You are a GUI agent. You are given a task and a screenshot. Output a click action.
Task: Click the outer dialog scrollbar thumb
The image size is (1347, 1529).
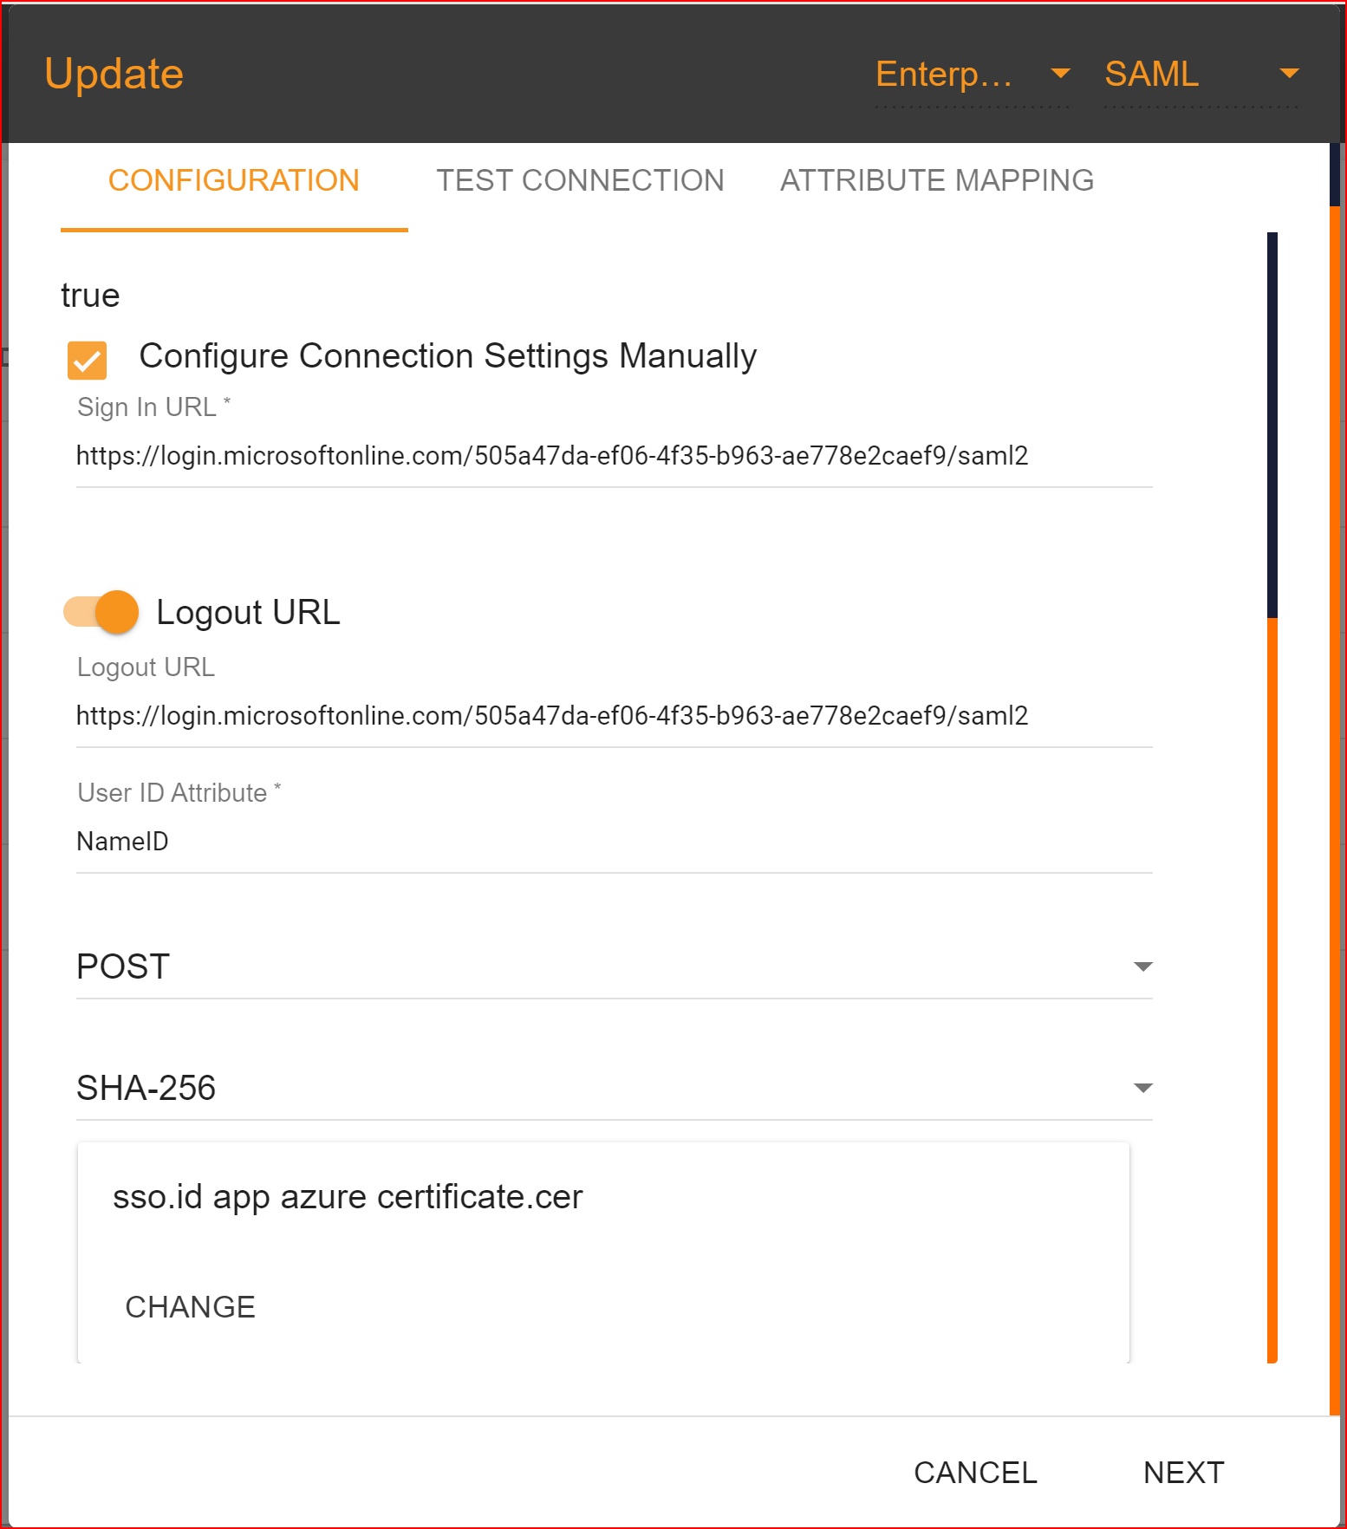pos(1335,174)
